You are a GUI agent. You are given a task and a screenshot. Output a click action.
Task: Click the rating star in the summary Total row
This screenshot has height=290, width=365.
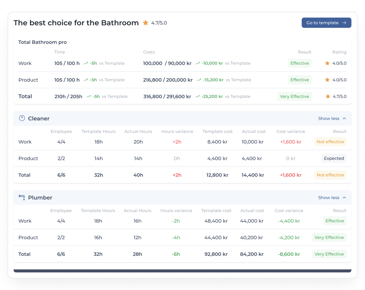click(x=328, y=96)
